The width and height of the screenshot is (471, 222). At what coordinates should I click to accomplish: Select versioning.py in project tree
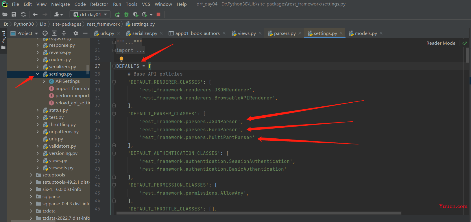pos(63,153)
